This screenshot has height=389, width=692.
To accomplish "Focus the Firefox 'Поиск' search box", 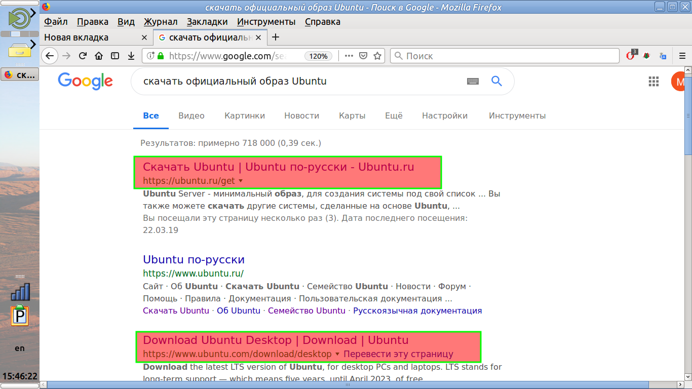I will tap(505, 56).
